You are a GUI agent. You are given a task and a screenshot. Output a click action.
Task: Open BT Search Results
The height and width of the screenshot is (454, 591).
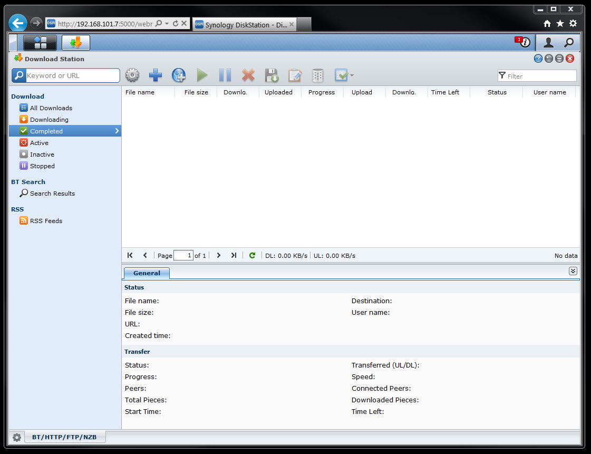(x=65, y=194)
